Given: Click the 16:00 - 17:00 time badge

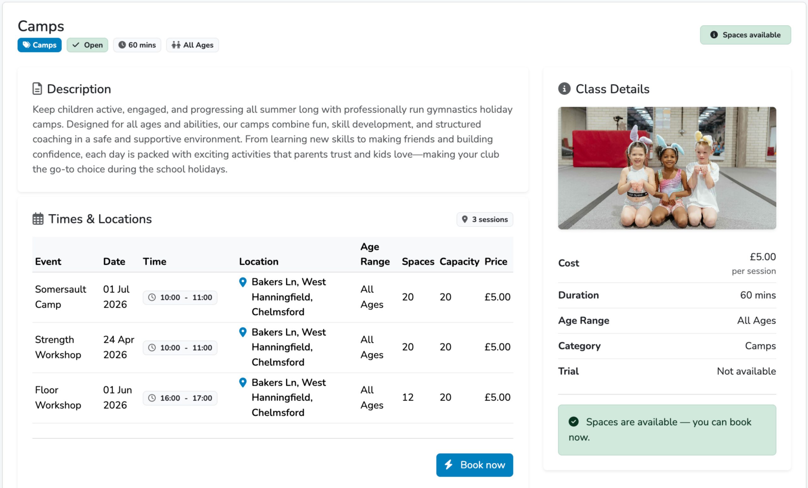Looking at the screenshot, I should click(180, 398).
